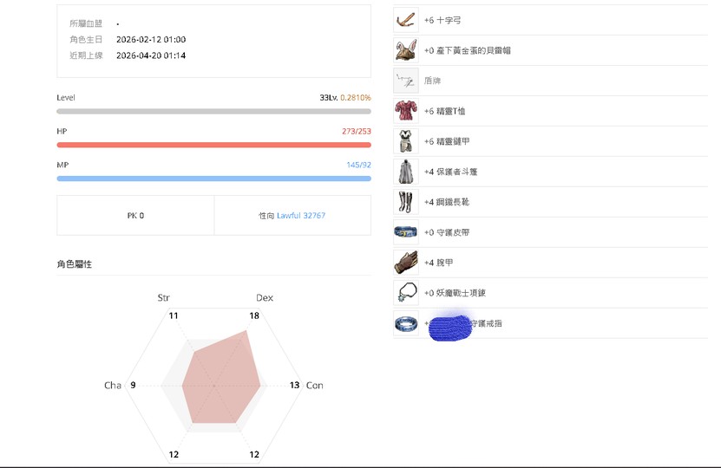Click the grey Level progress bar

(213, 112)
